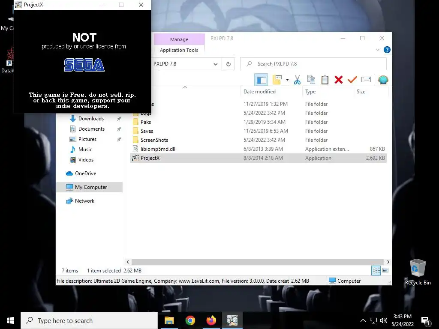Screen dimensions: 439x329
Task: Click the horizontal scrollbar right arrow
Action: tap(388, 262)
